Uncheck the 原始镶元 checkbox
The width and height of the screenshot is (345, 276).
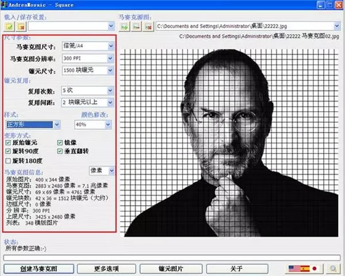coord(8,143)
